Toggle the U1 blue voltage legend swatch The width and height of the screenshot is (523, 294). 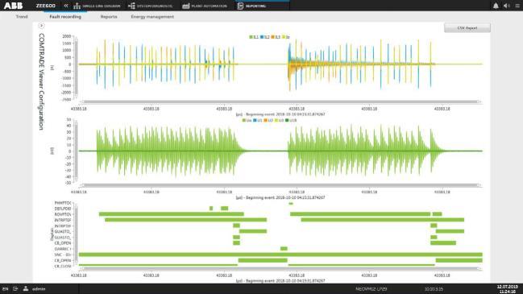[255, 120]
